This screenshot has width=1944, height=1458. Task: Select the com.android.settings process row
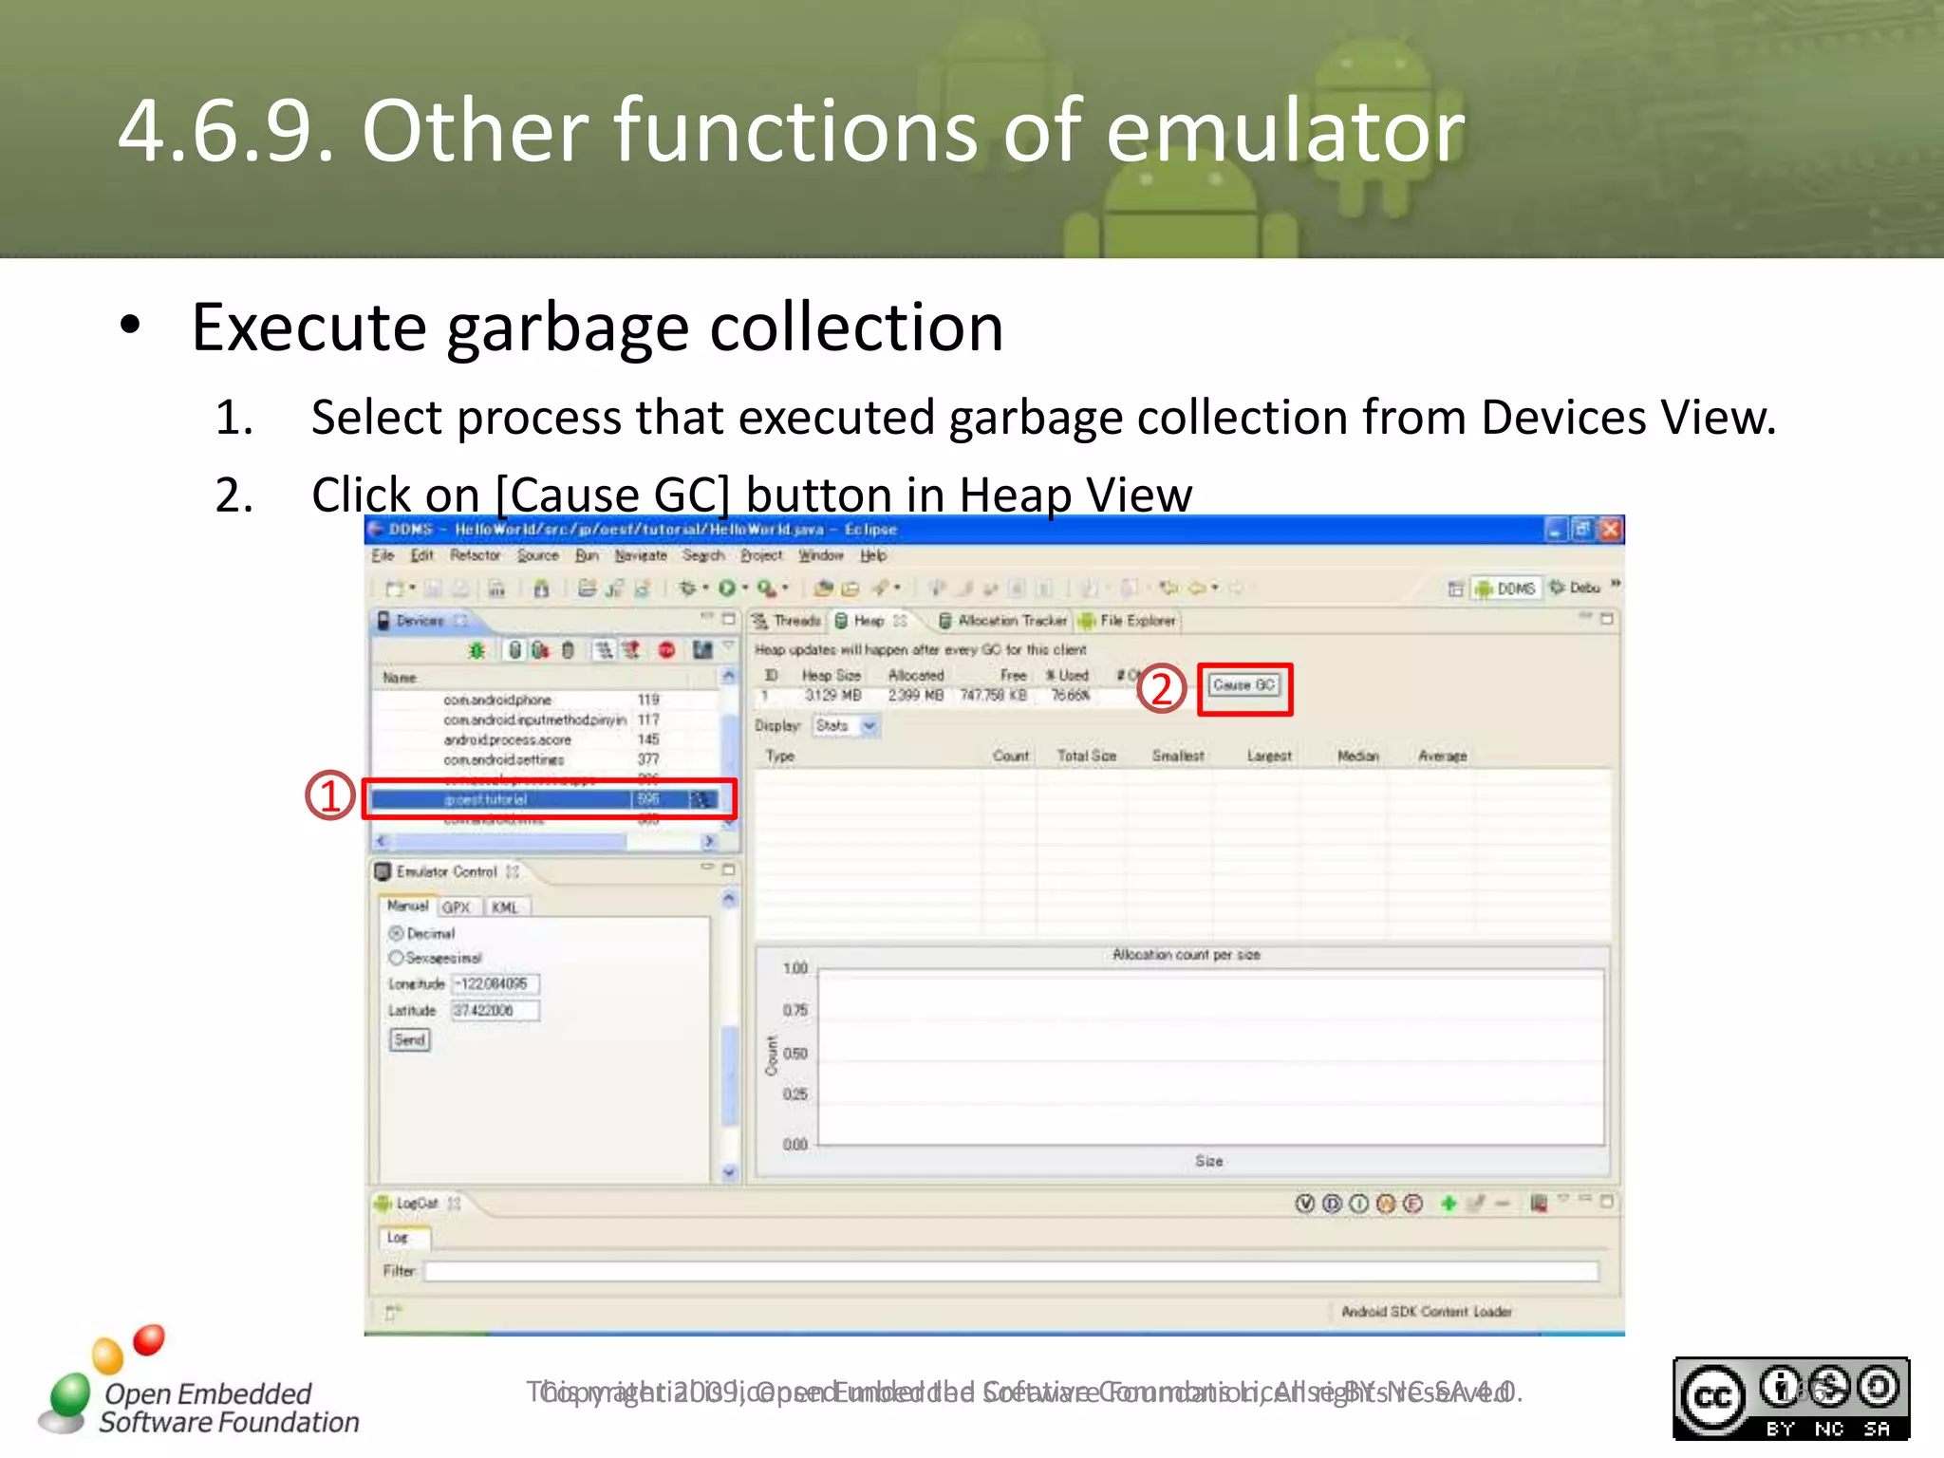pyautogui.click(x=546, y=759)
